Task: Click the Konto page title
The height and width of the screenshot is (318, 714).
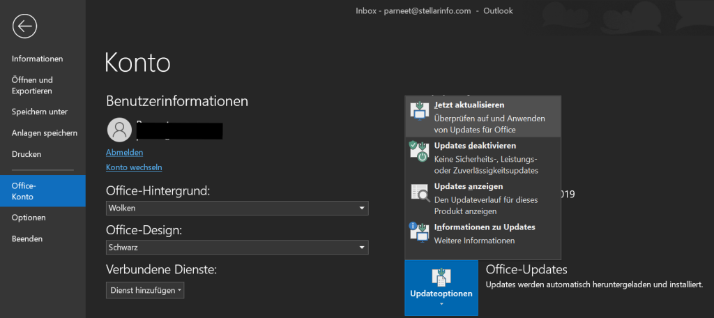Action: tap(137, 63)
